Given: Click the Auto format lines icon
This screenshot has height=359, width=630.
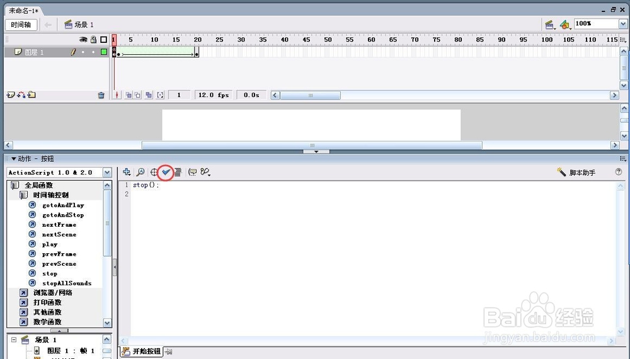Looking at the screenshot, I should (x=178, y=173).
